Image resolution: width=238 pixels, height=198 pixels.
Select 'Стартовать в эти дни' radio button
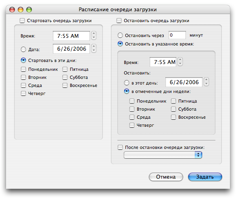click(x=23, y=60)
